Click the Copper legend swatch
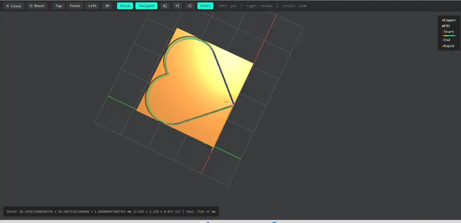Screen dimensions: 461x223 (x=443, y=20)
